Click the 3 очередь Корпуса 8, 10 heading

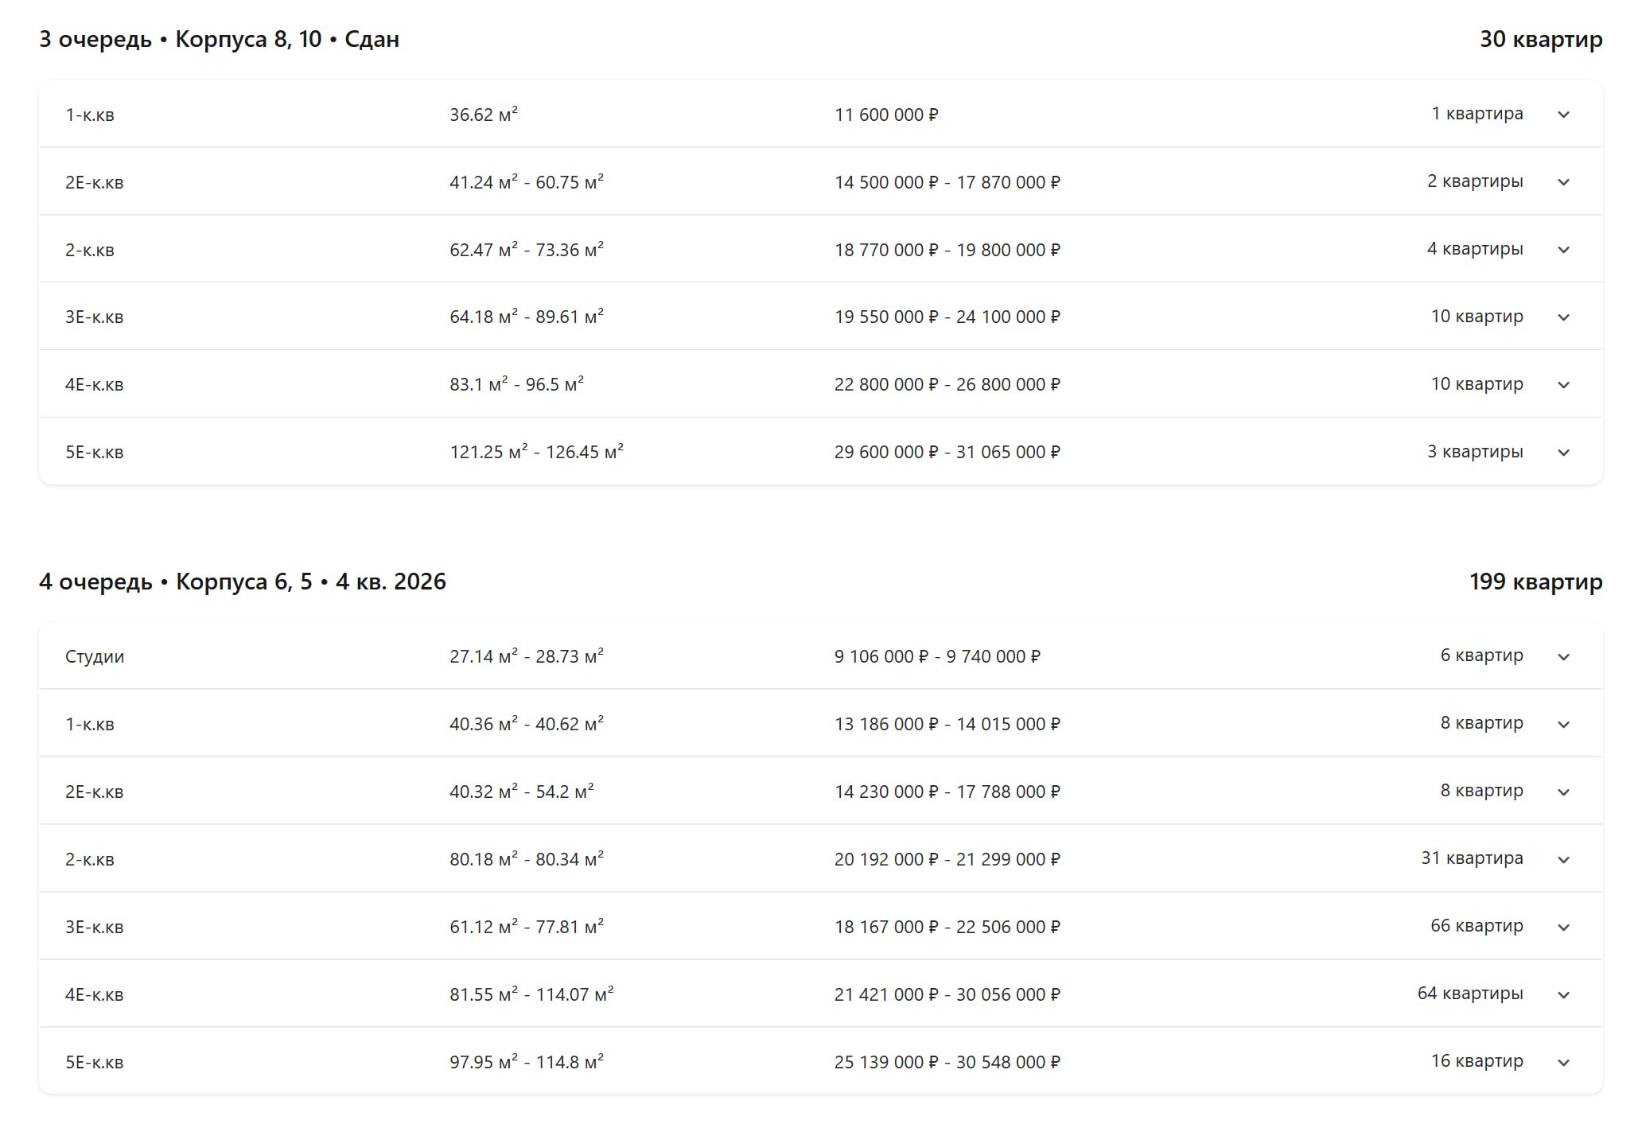tap(219, 39)
